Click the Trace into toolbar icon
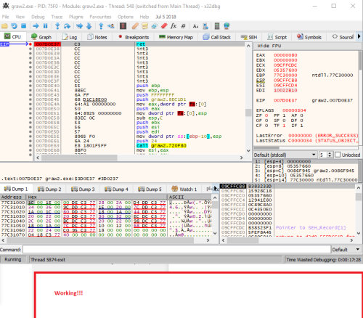Image resolution: width=363 pixels, height=318 pixels. click(79, 26)
